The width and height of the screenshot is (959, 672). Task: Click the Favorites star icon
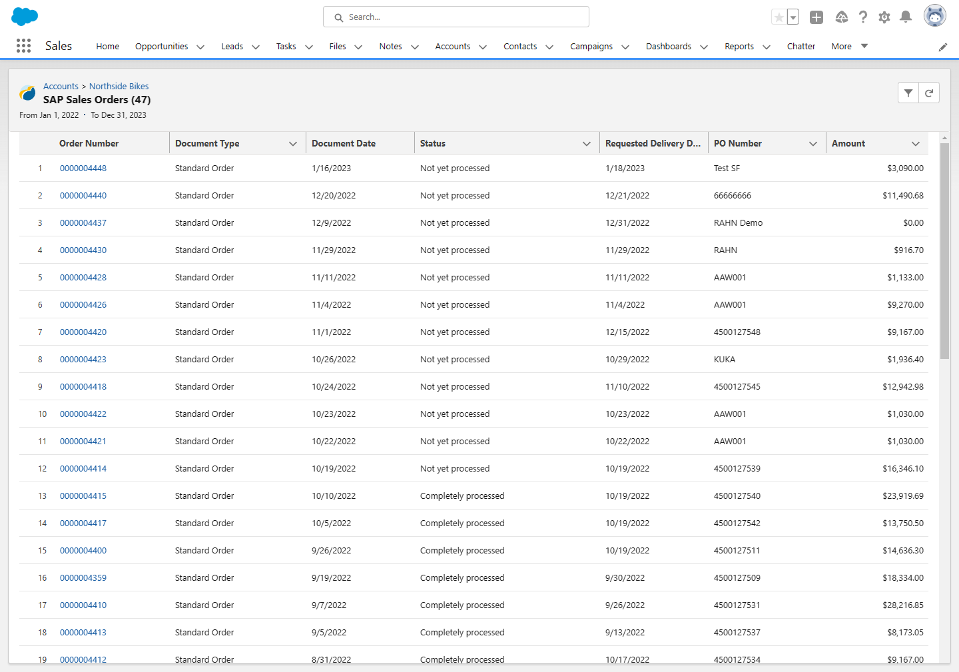779,17
